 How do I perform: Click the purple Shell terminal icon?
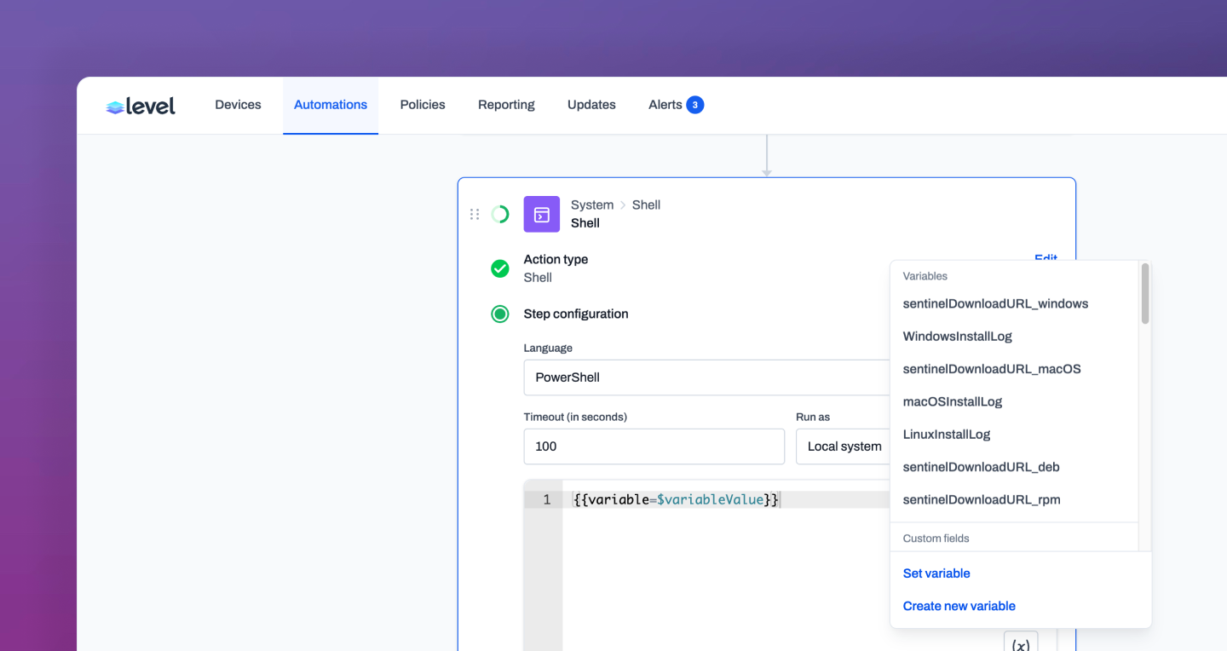click(542, 215)
